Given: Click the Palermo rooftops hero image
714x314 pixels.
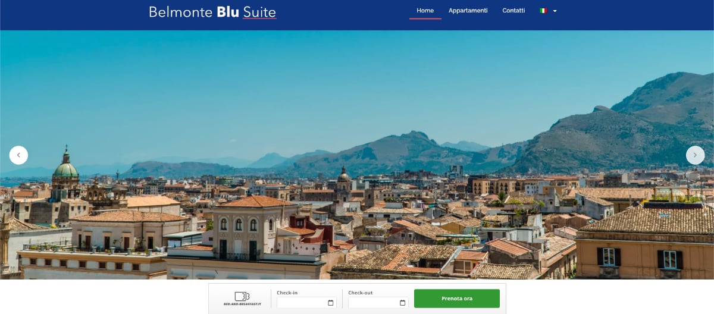Looking at the screenshot, I should click(x=357, y=155).
